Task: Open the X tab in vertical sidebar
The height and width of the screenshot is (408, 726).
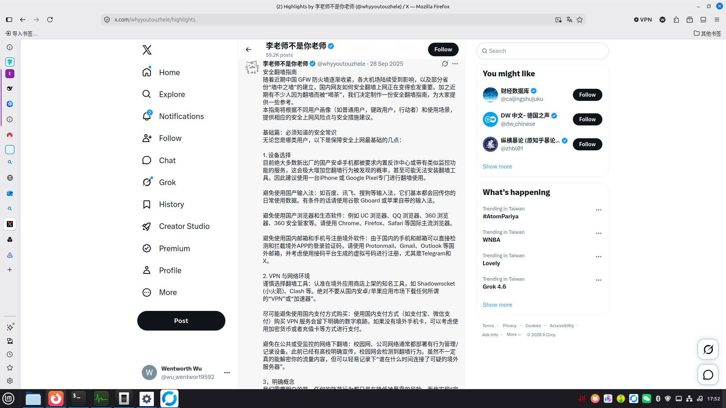Action: tap(10, 224)
